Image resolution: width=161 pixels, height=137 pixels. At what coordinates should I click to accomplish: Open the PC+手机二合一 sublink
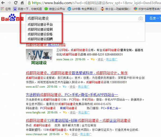(x=111, y=108)
